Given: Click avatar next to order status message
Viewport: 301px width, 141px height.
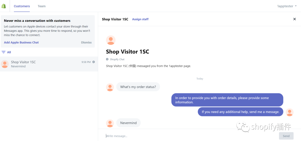Looking at the screenshot, I should pyautogui.click(x=110, y=87).
